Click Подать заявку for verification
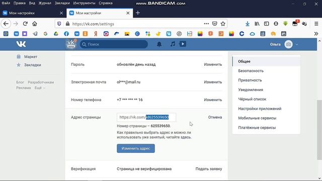The height and width of the screenshot is (181, 322). point(209,169)
